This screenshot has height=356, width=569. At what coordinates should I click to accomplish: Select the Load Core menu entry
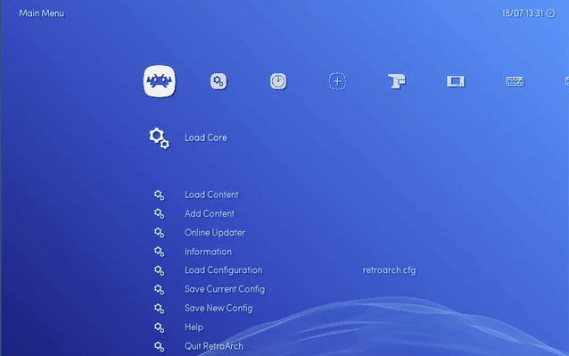206,137
